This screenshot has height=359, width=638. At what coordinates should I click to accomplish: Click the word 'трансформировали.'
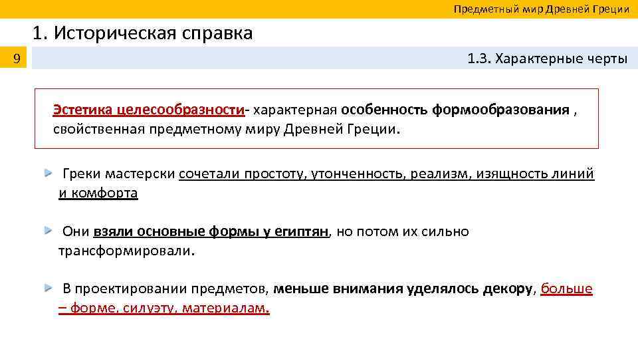click(x=126, y=251)
